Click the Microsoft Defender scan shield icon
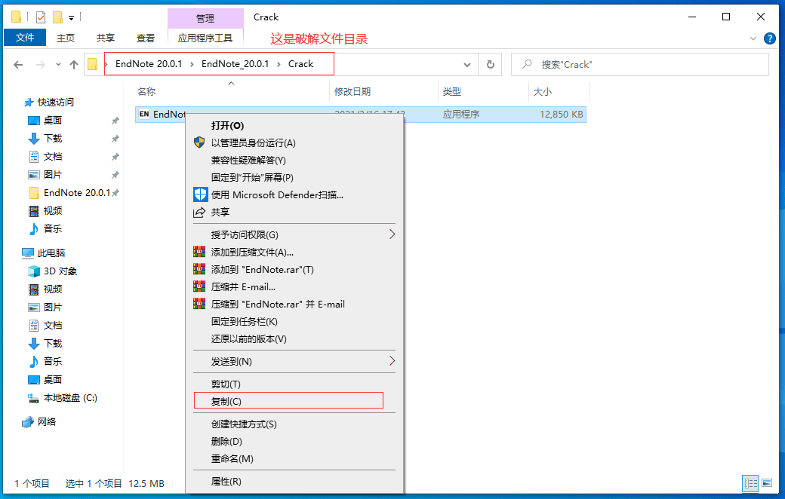This screenshot has height=499, width=785. pyautogui.click(x=199, y=194)
